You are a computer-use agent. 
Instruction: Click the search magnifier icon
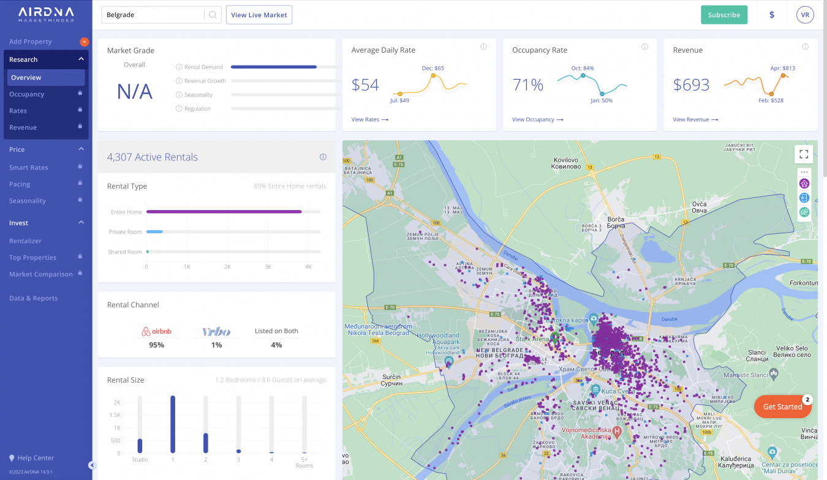click(213, 15)
